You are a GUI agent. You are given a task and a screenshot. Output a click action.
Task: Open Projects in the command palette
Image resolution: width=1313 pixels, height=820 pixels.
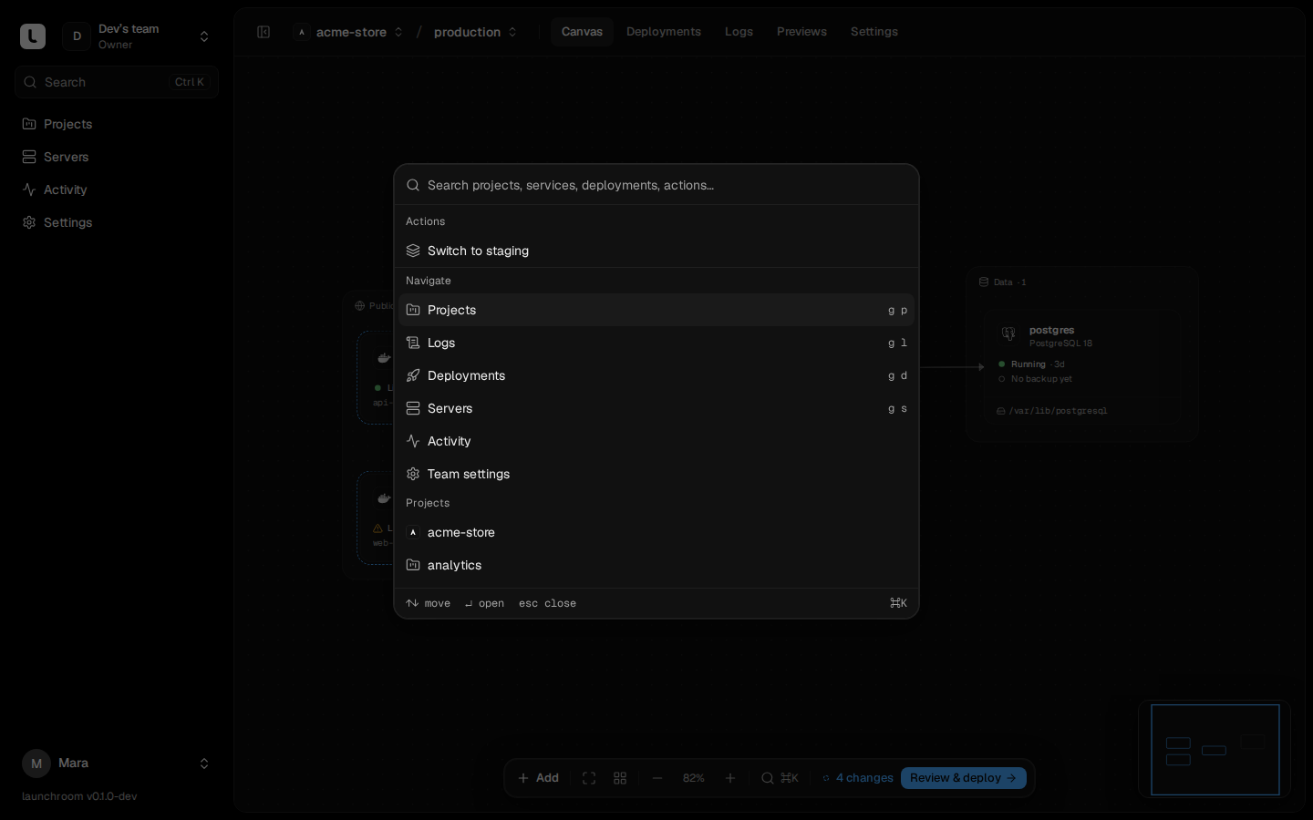(656, 310)
